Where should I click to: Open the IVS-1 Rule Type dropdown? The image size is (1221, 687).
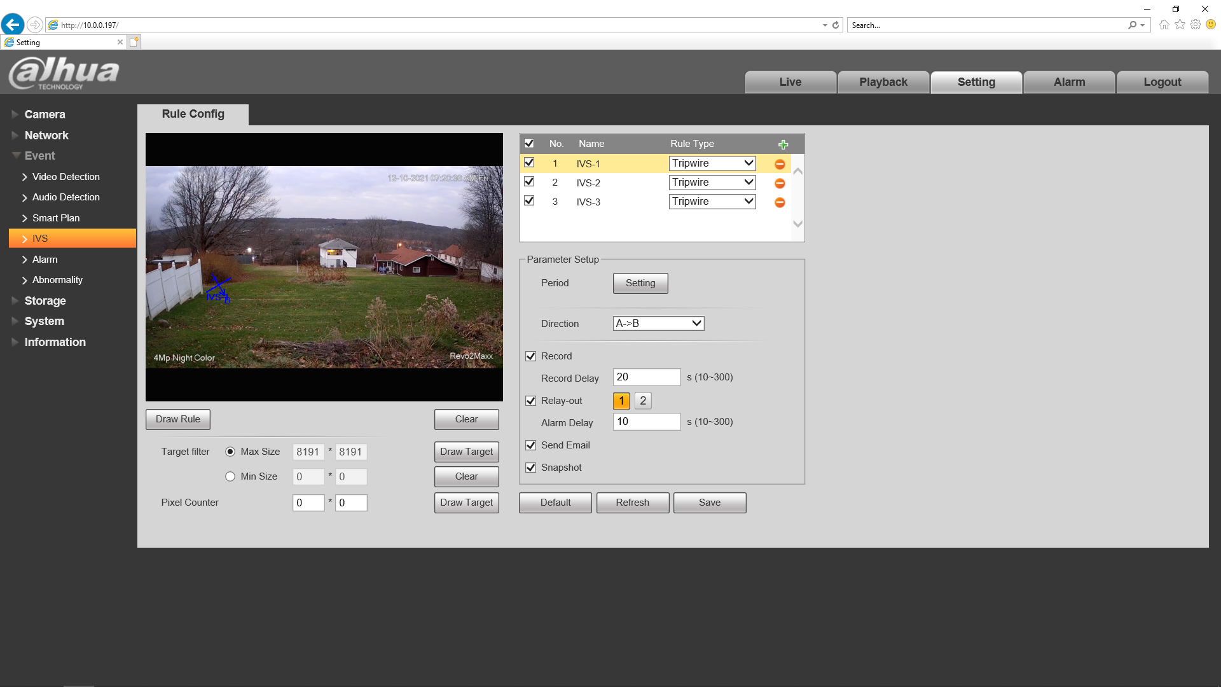712,163
